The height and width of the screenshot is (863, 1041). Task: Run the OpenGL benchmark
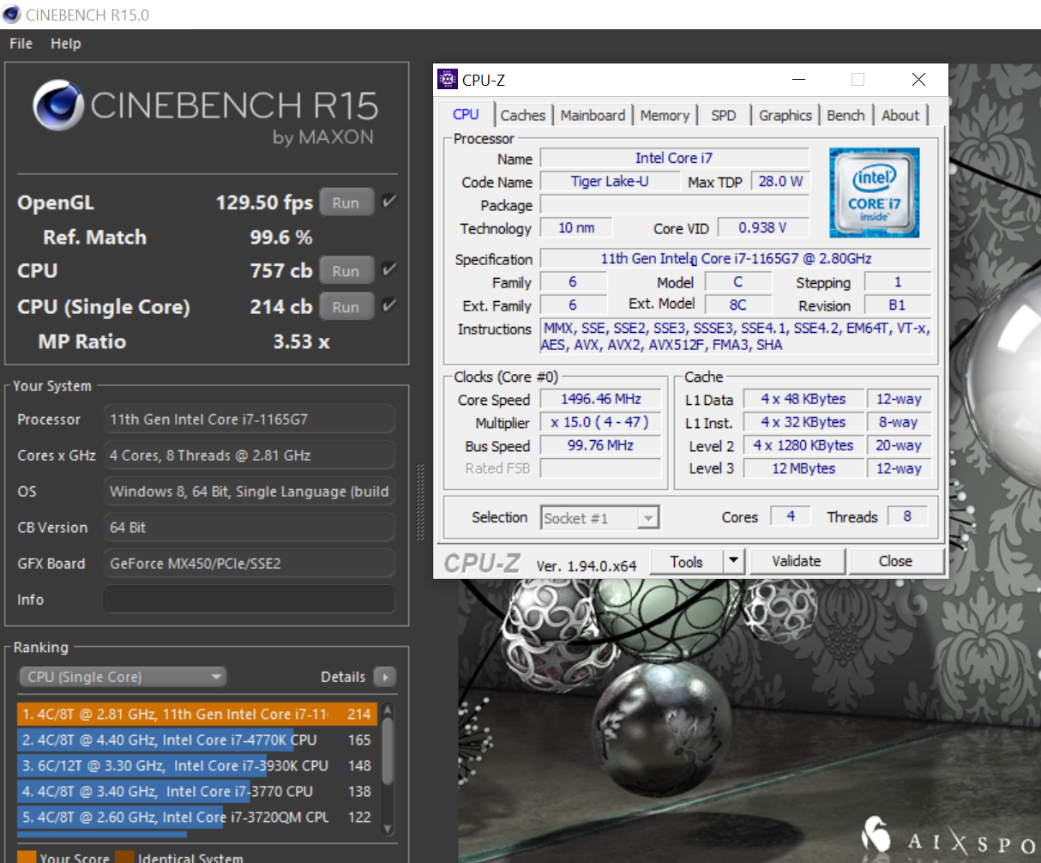coord(346,202)
